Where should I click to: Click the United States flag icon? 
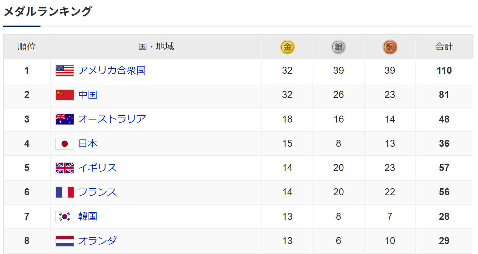pyautogui.click(x=65, y=71)
